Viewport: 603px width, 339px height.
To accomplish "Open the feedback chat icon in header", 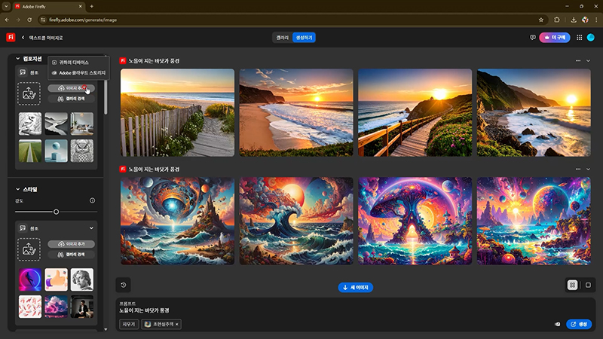I will 533,37.
